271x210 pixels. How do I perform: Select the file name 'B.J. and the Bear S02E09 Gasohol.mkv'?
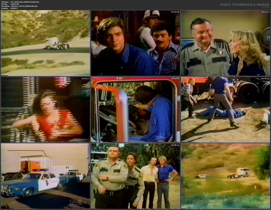point(25,2)
